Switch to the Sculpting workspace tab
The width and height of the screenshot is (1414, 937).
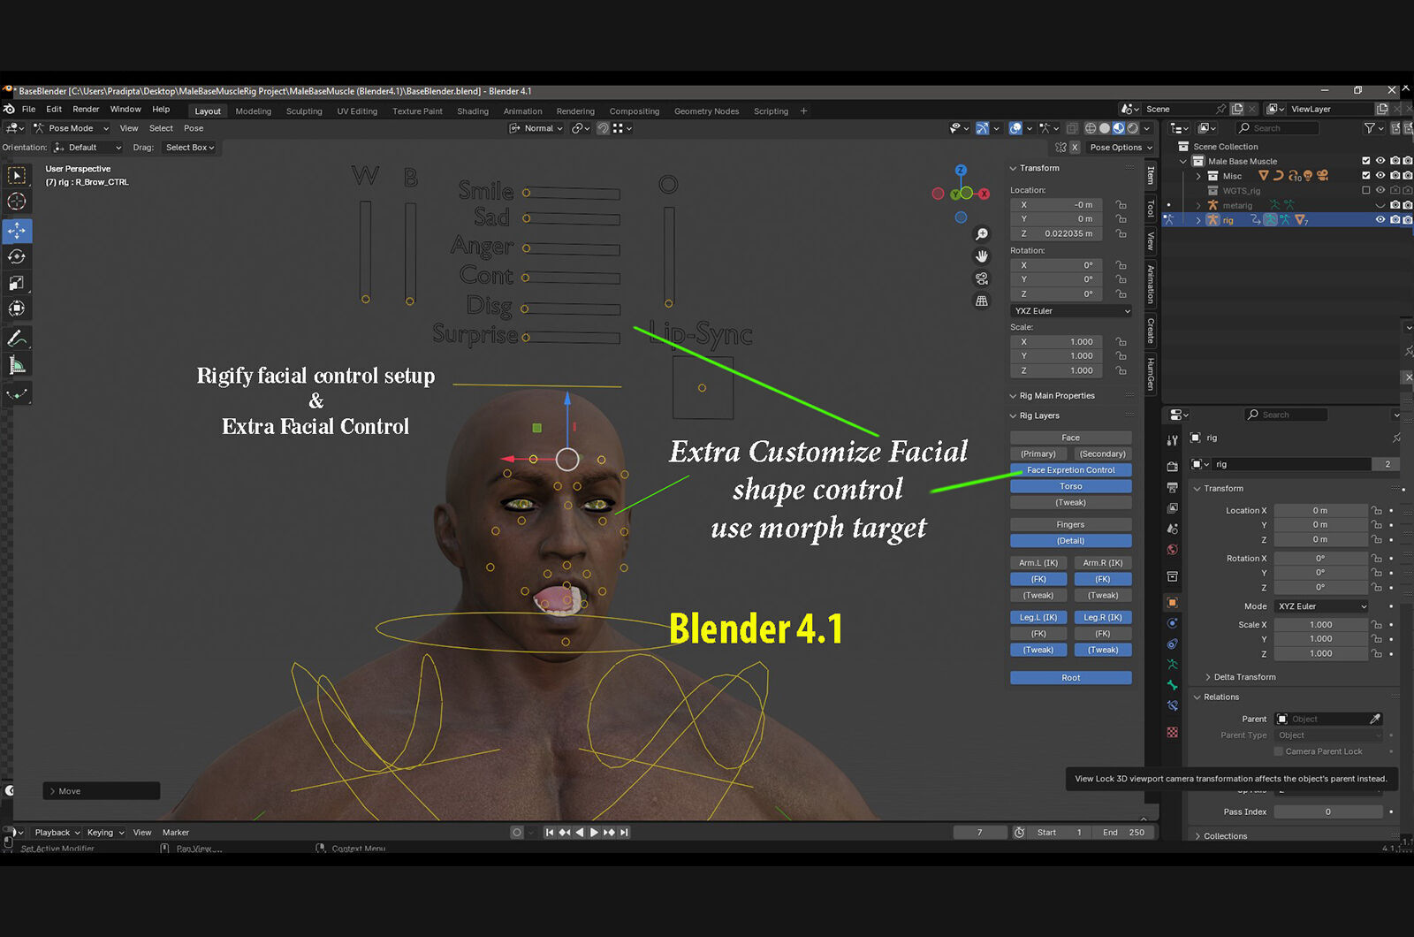tap(304, 111)
